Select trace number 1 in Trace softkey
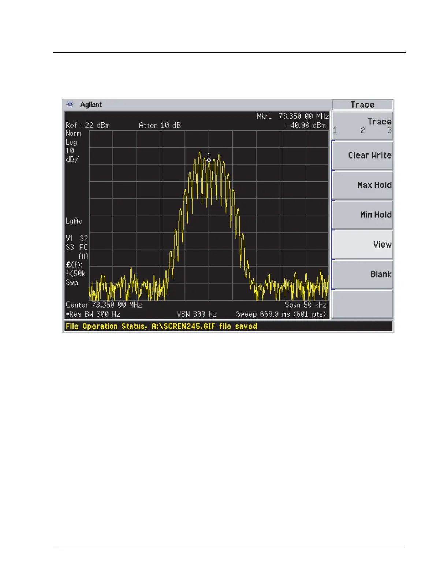Screen dimensions: 448x580 [335, 131]
